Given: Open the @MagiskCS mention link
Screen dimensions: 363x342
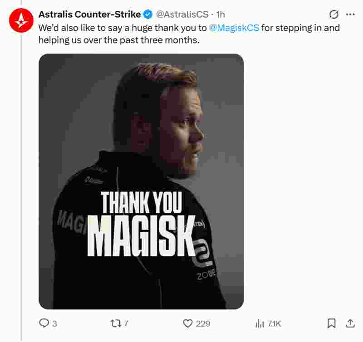Looking at the screenshot, I should [234, 28].
